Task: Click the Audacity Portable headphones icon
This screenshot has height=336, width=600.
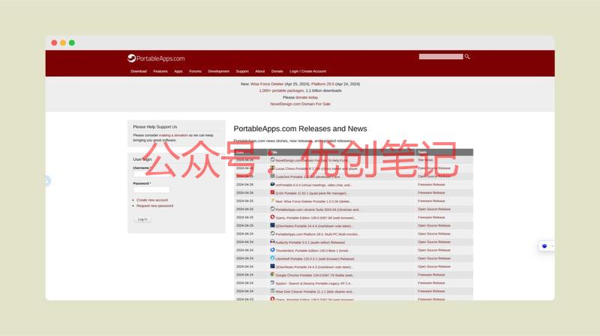Action: coord(272,242)
